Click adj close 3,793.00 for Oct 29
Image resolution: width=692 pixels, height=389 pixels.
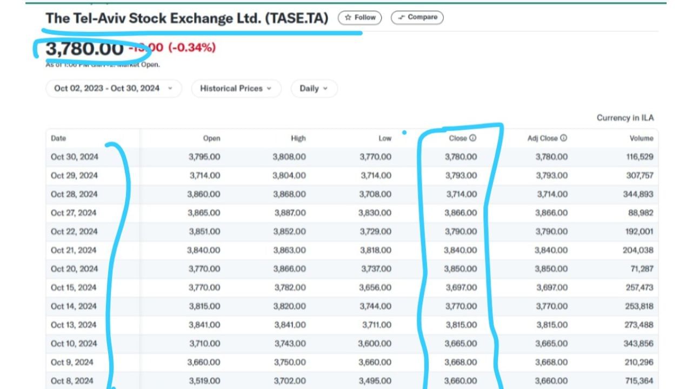(552, 176)
